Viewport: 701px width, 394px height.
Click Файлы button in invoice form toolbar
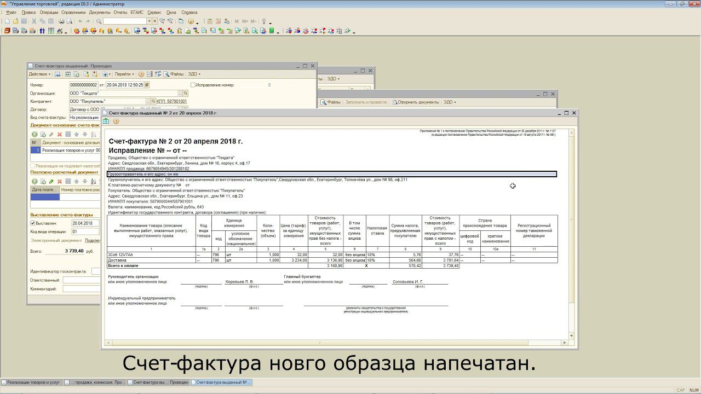[174, 74]
